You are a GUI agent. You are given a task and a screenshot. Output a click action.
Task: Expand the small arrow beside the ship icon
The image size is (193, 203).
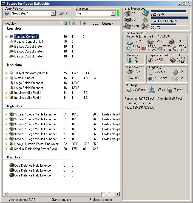click(x=66, y=14)
